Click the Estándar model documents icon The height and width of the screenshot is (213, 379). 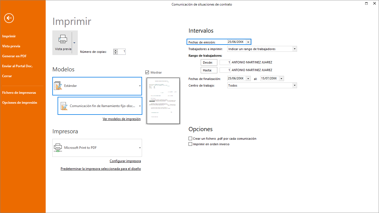tap(58, 86)
